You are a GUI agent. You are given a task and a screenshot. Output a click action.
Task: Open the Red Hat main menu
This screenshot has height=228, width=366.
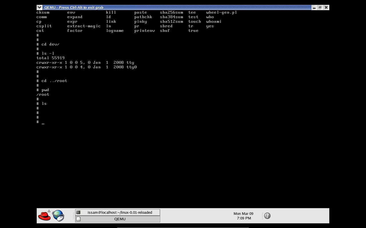(44, 216)
